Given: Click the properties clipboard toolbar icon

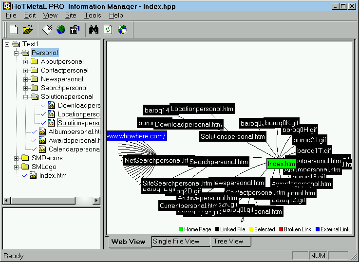Looking at the screenshot, I should point(75,30).
